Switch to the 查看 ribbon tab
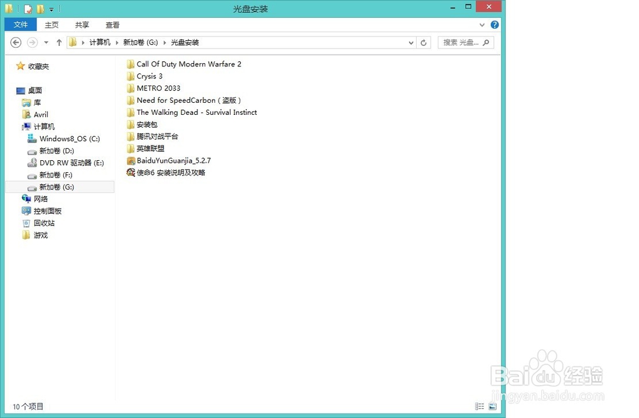This screenshot has width=639, height=418. click(x=112, y=25)
